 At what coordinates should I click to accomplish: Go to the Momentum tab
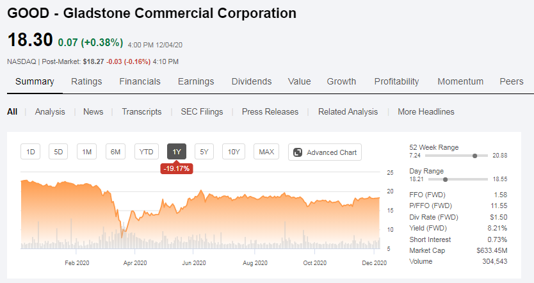(x=460, y=81)
